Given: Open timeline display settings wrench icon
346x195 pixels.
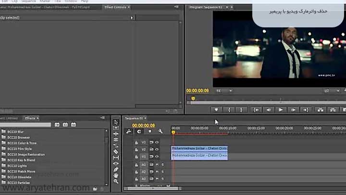Looking at the screenshot, I should [160, 131].
